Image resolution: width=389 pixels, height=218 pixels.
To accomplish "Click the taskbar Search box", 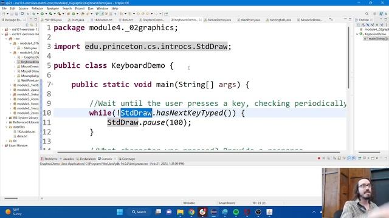I will 139,212.
